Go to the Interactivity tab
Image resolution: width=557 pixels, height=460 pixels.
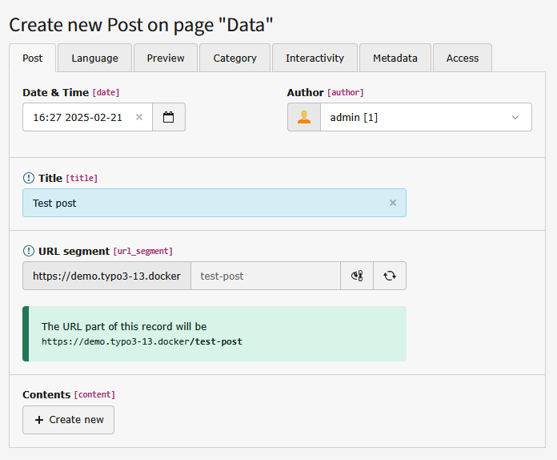click(315, 58)
